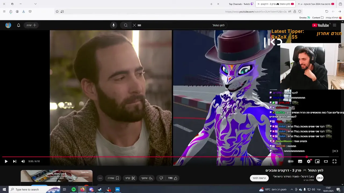Open the Windows Start menu
The height and width of the screenshot is (193, 344).
click(4, 190)
